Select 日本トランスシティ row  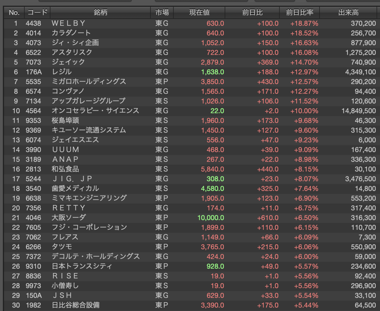pos(190,266)
